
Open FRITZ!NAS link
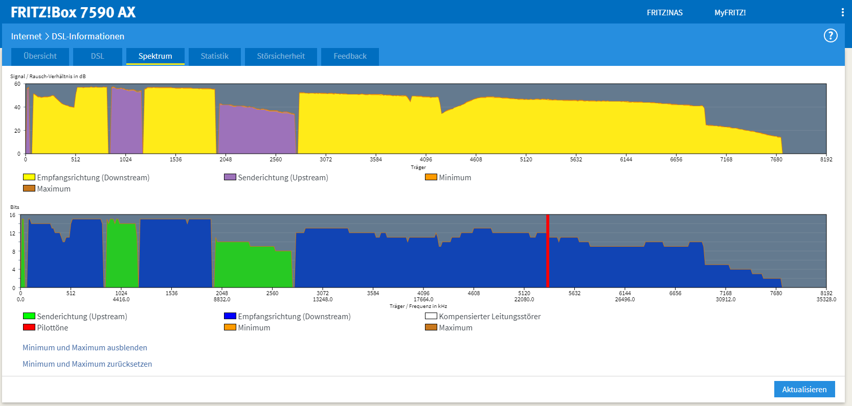pos(664,13)
